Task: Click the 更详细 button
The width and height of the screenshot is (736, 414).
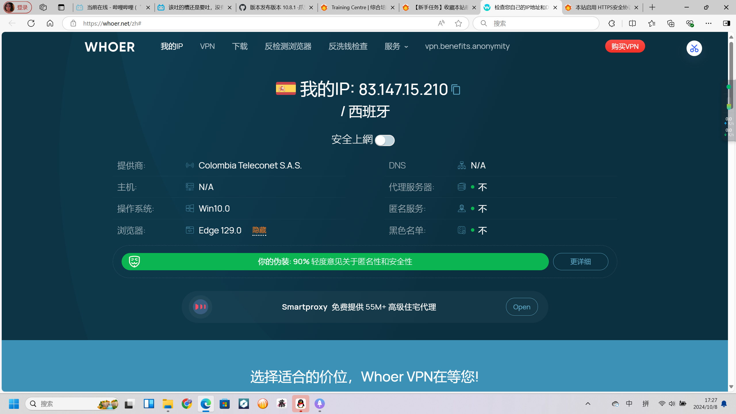Action: pos(580,262)
